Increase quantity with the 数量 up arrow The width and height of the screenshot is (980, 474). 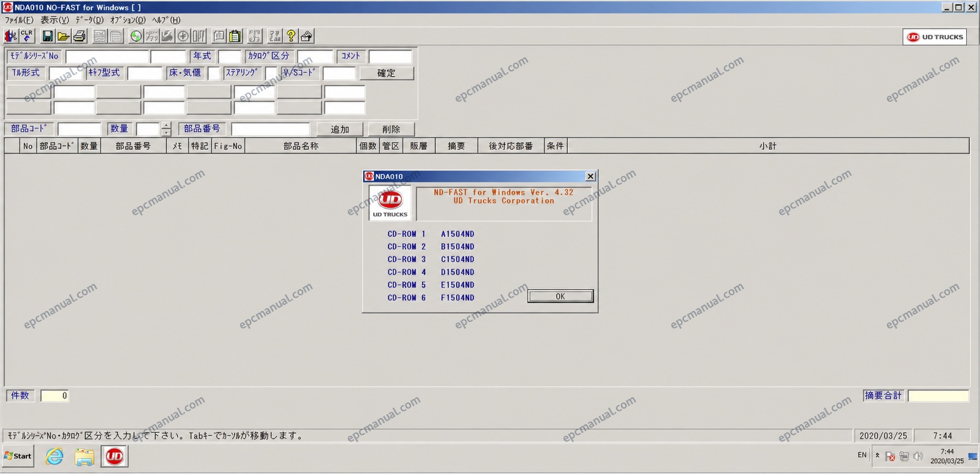coord(166,126)
